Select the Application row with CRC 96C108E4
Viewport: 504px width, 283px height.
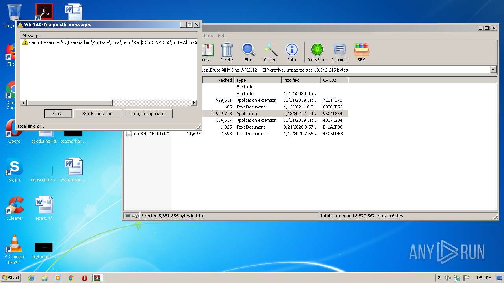coord(275,114)
